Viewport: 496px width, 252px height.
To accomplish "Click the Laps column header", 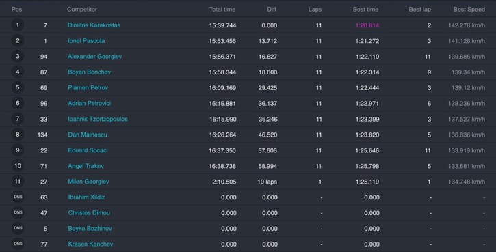I will click(x=315, y=9).
